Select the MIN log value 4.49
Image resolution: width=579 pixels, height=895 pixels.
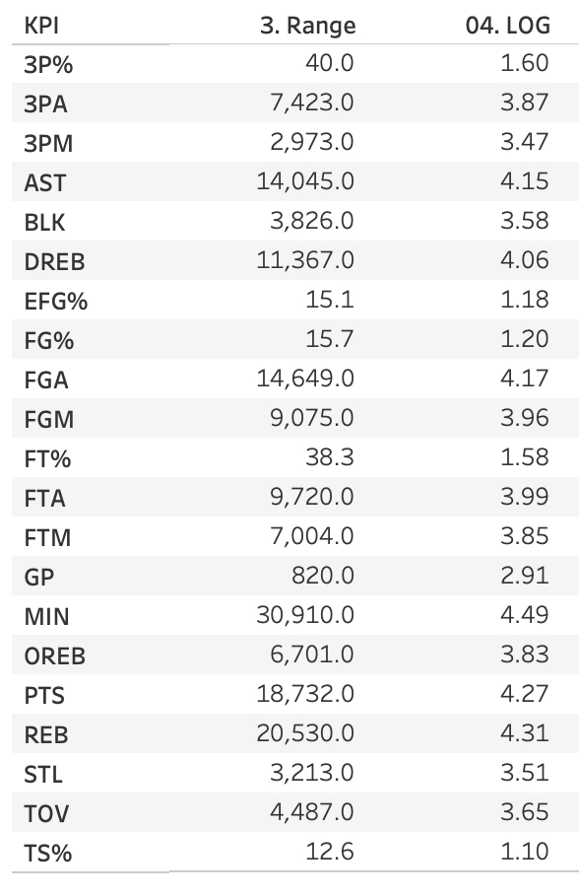(x=524, y=615)
